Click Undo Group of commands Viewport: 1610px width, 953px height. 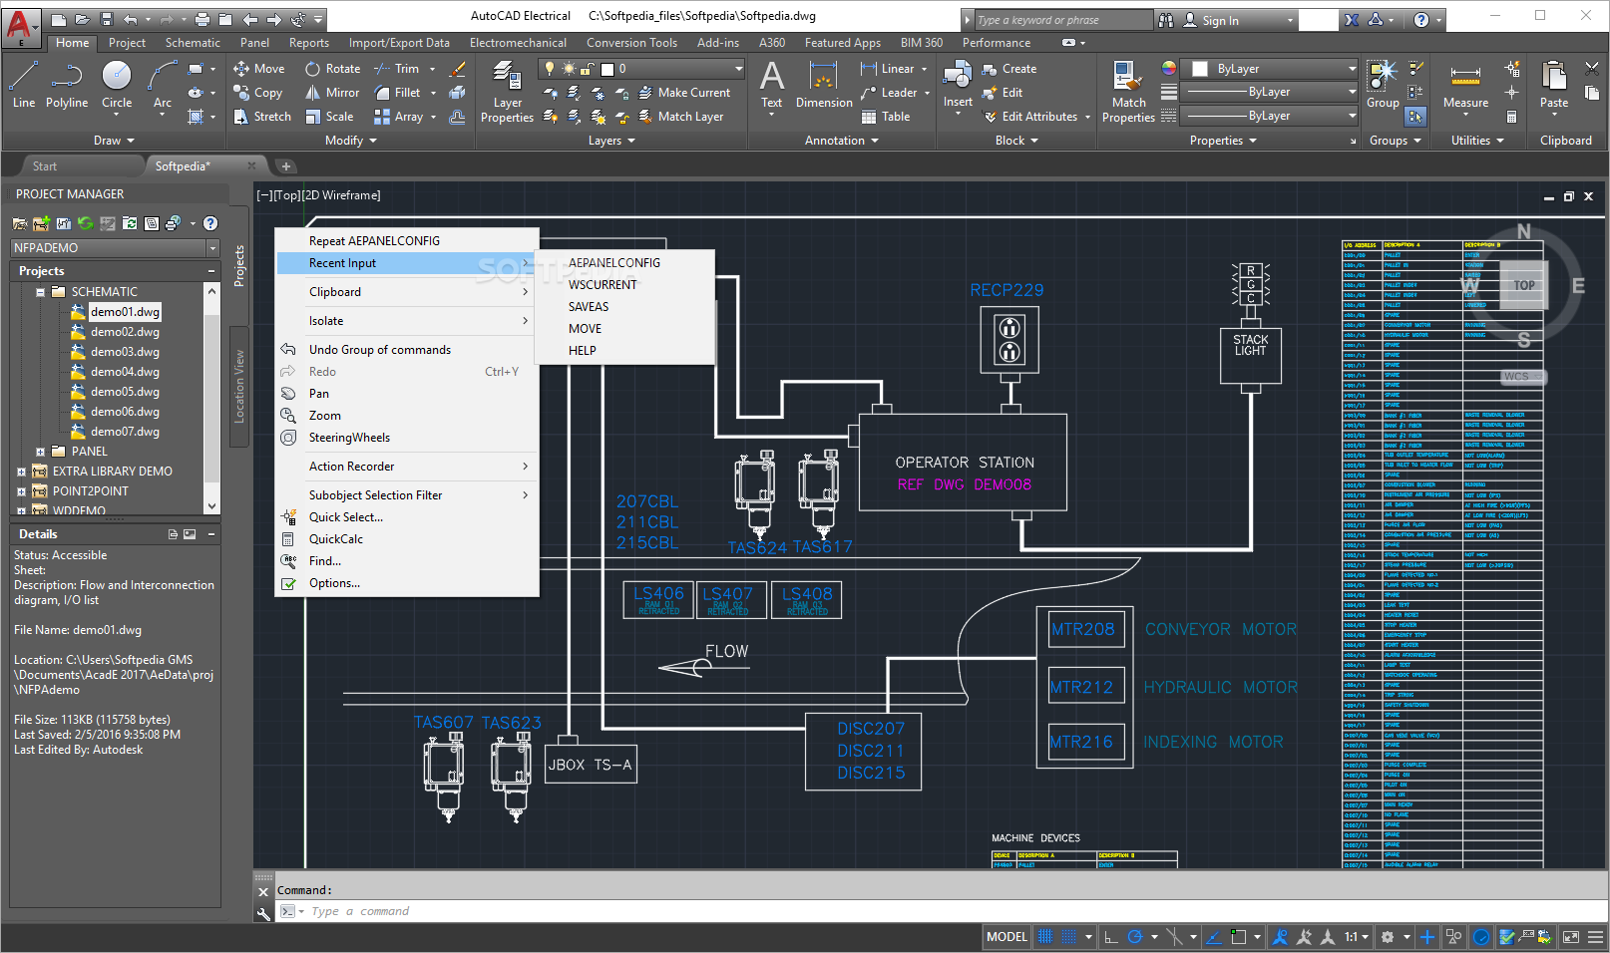[x=380, y=349]
